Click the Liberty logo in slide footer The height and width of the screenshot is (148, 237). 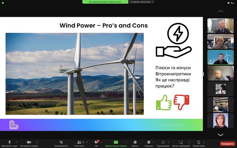(x=14, y=125)
